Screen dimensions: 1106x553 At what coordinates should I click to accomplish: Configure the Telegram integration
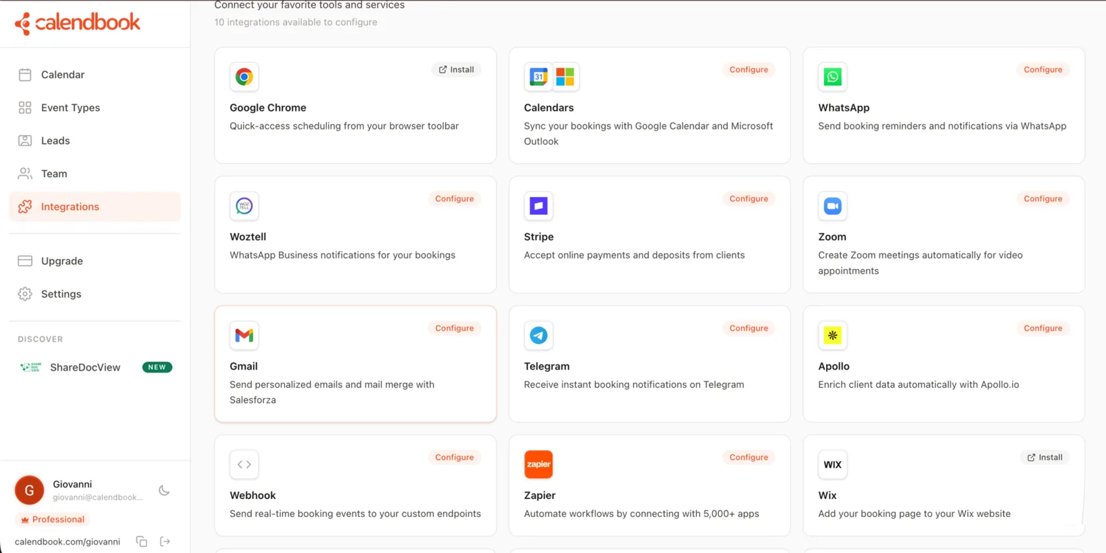coord(749,328)
